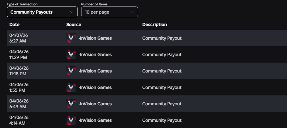Click InVision Games icon in 4:14 AM row
Viewport: 287px width, 128px height.
(x=71, y=120)
